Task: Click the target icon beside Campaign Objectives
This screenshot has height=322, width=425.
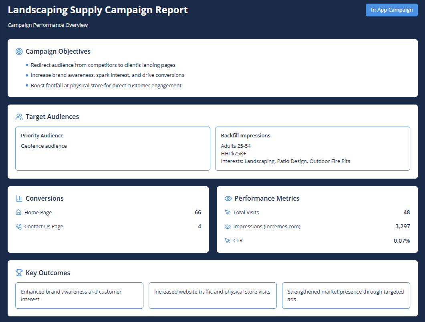Action: point(19,51)
